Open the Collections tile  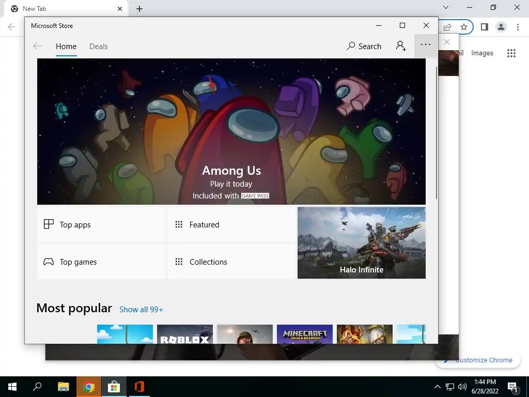click(x=231, y=262)
